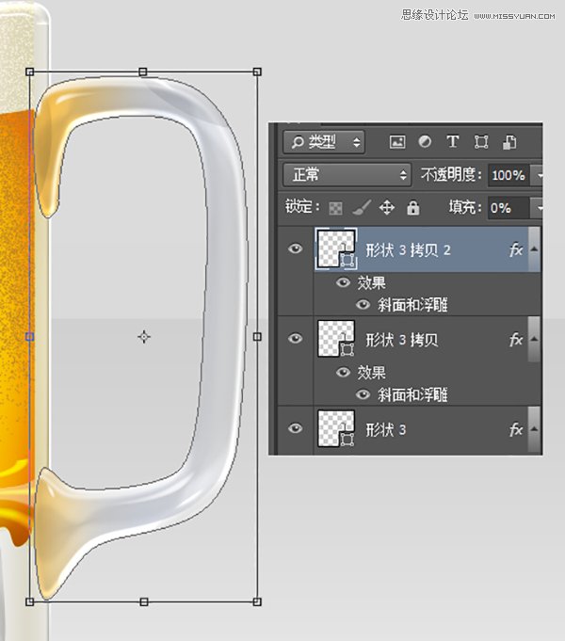Filter layers by shape layer icon
This screenshot has height=641, width=565.
[480, 142]
